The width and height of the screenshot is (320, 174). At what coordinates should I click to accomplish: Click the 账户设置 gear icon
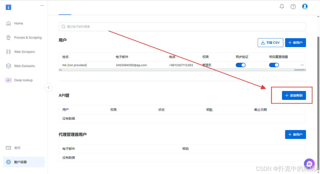8,162
